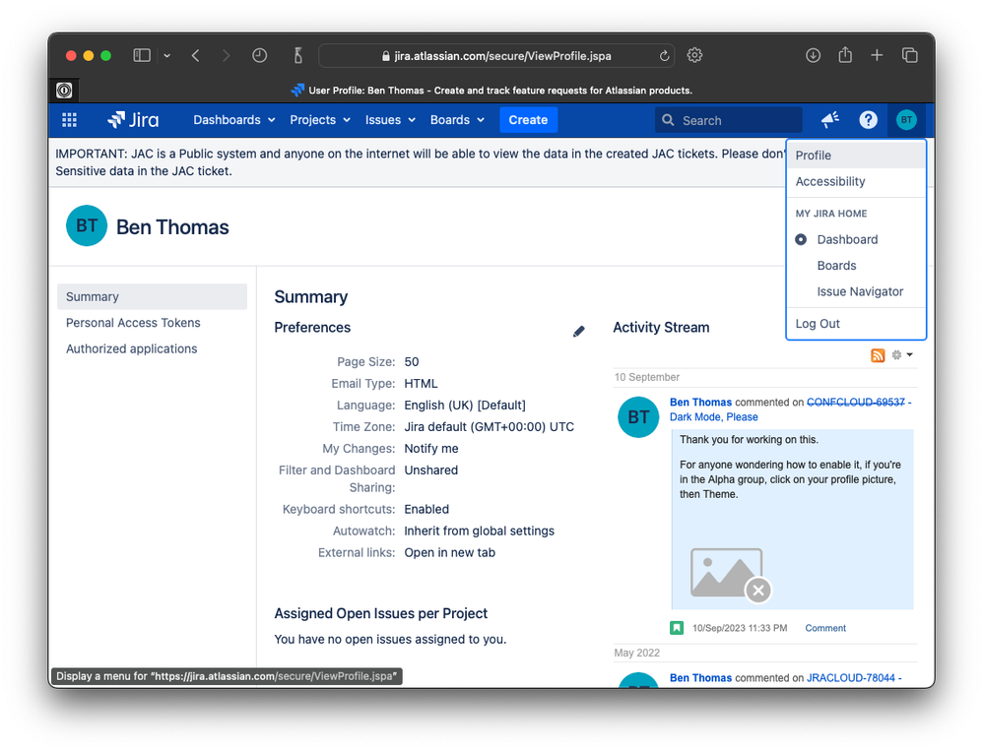Select the Dashboard radio under My Jira Home
983x752 pixels.
(x=799, y=239)
